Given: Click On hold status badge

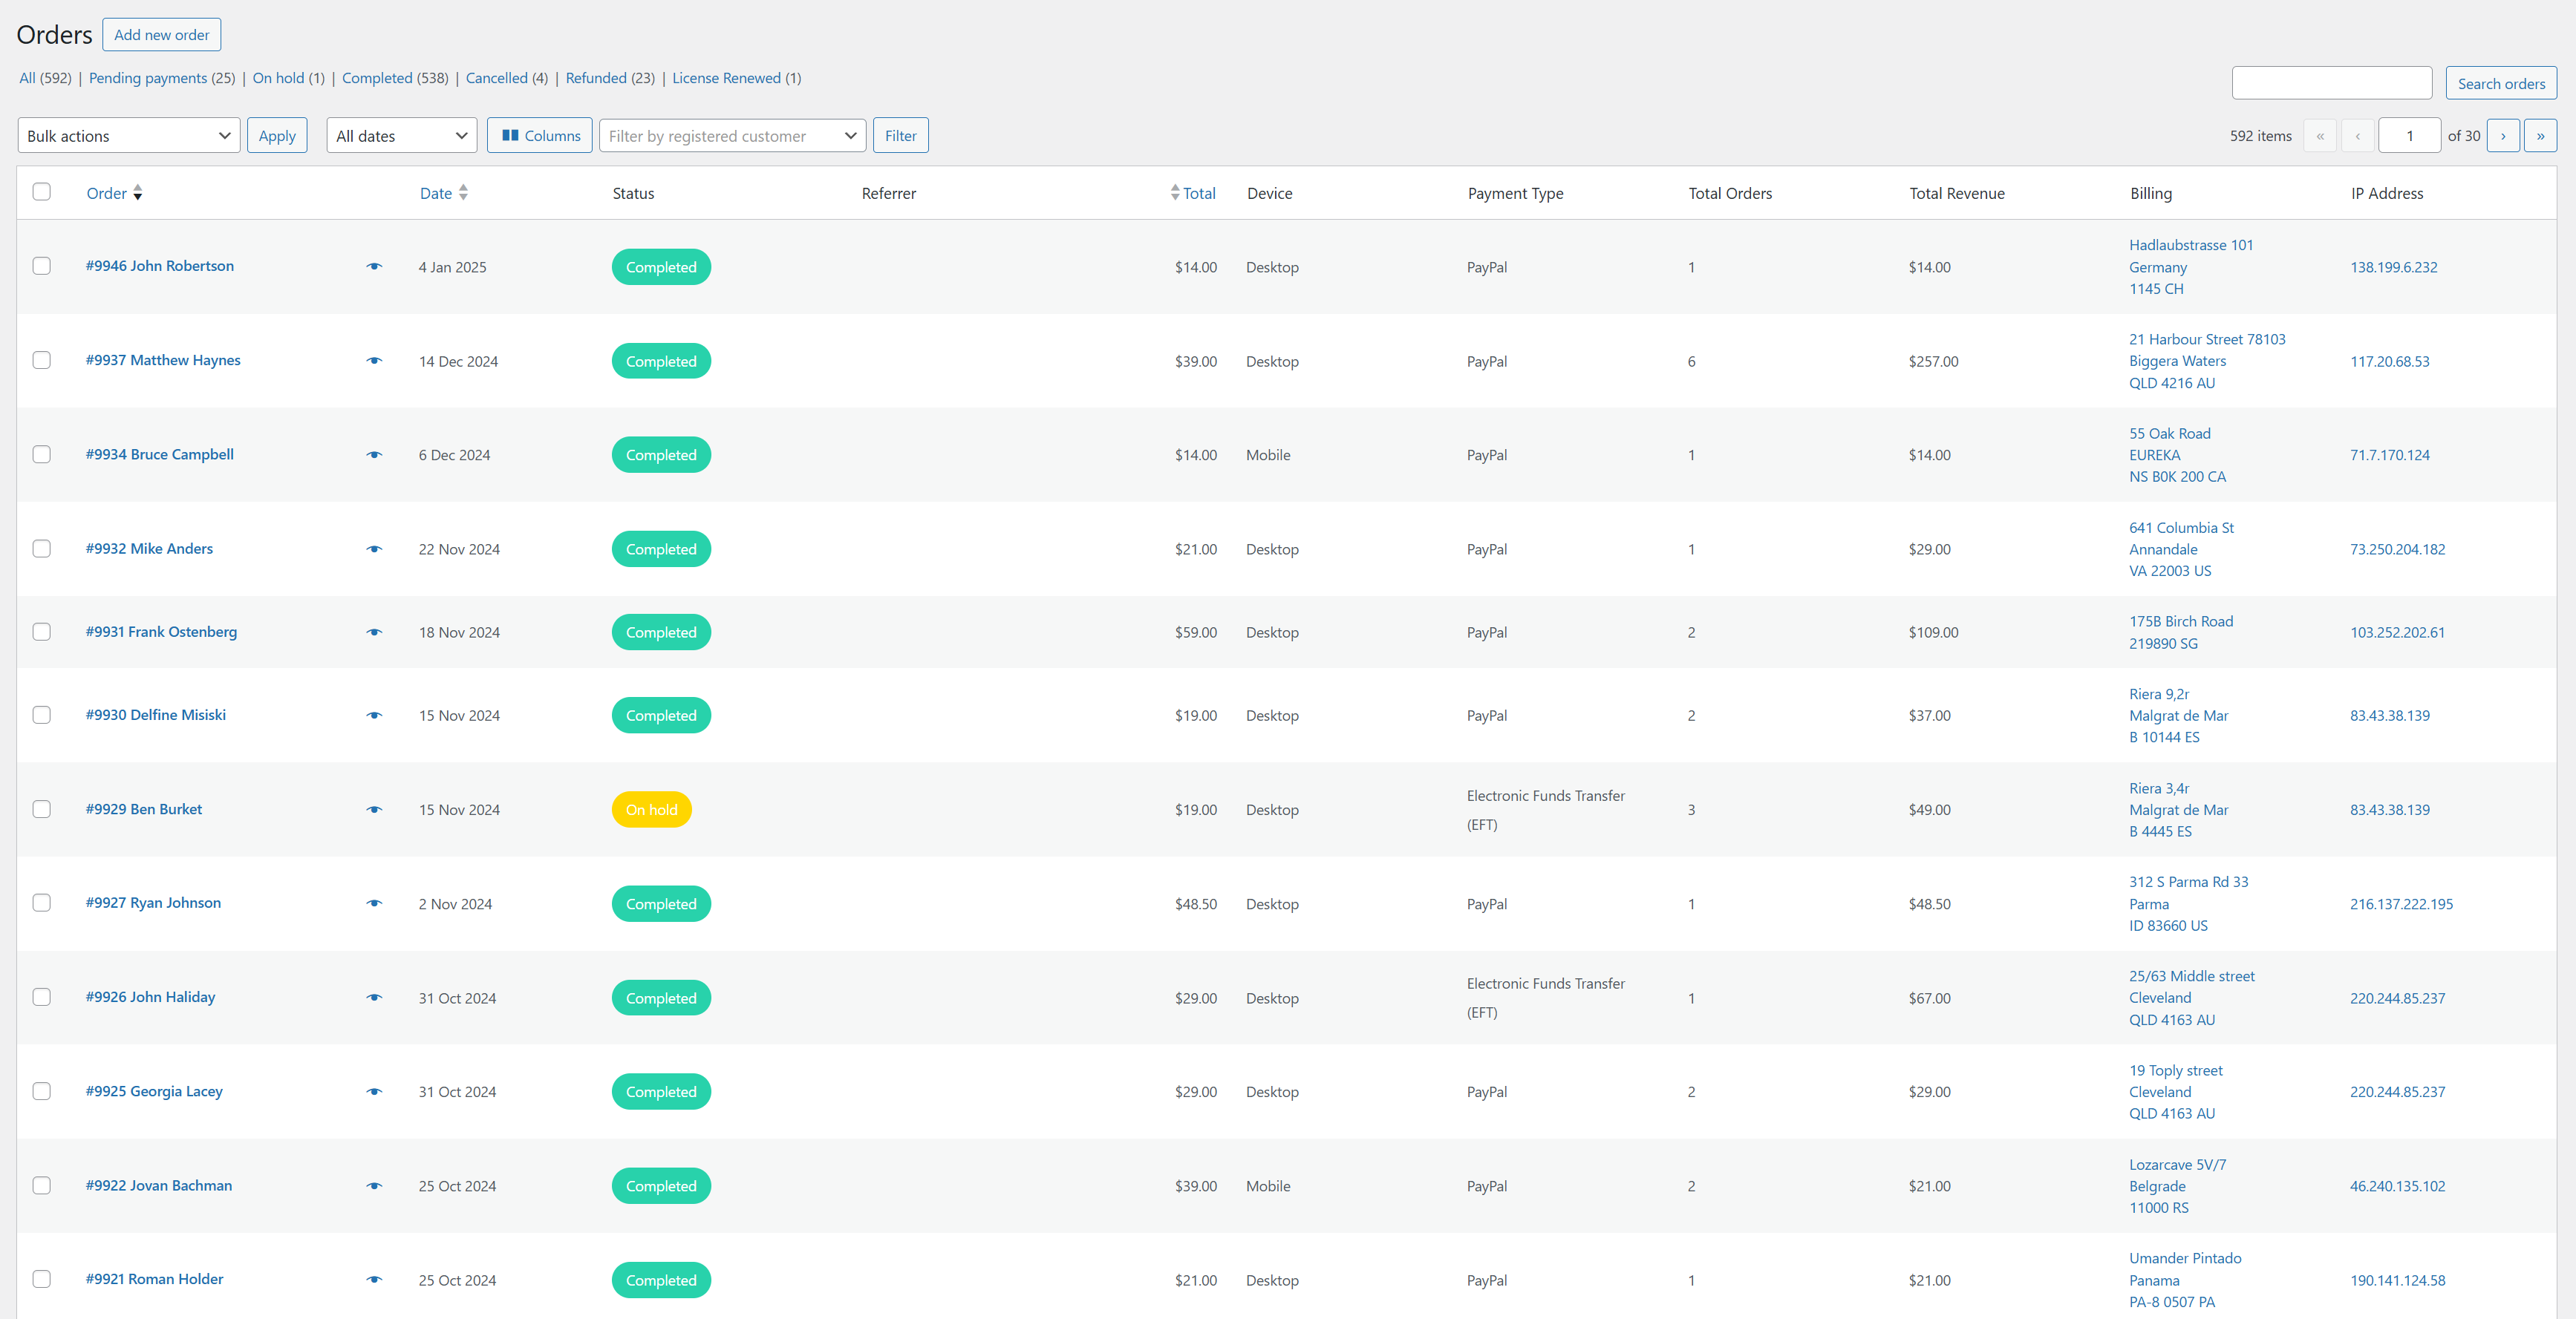Looking at the screenshot, I should pos(651,809).
